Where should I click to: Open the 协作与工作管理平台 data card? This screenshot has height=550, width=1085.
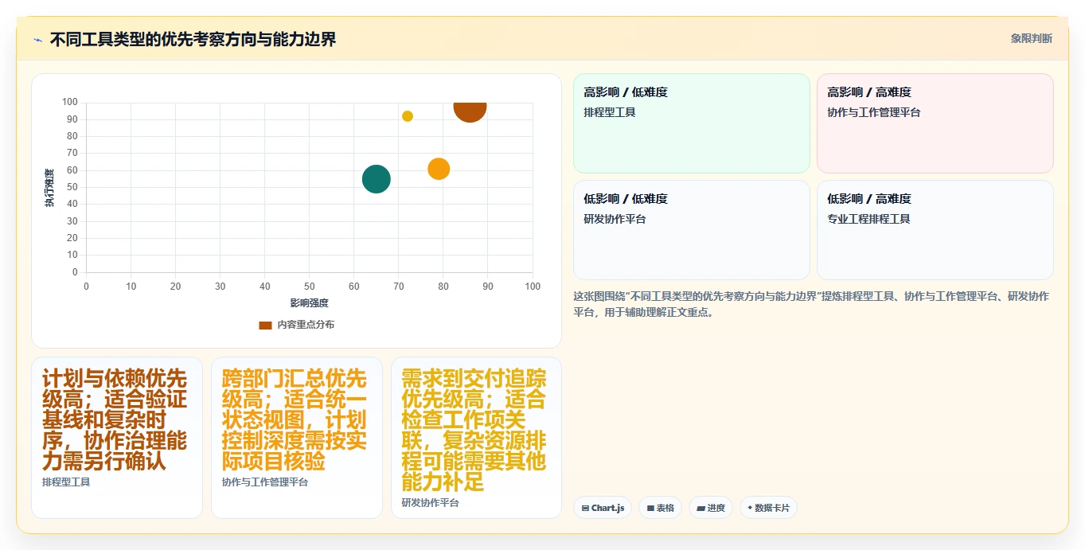click(x=297, y=438)
